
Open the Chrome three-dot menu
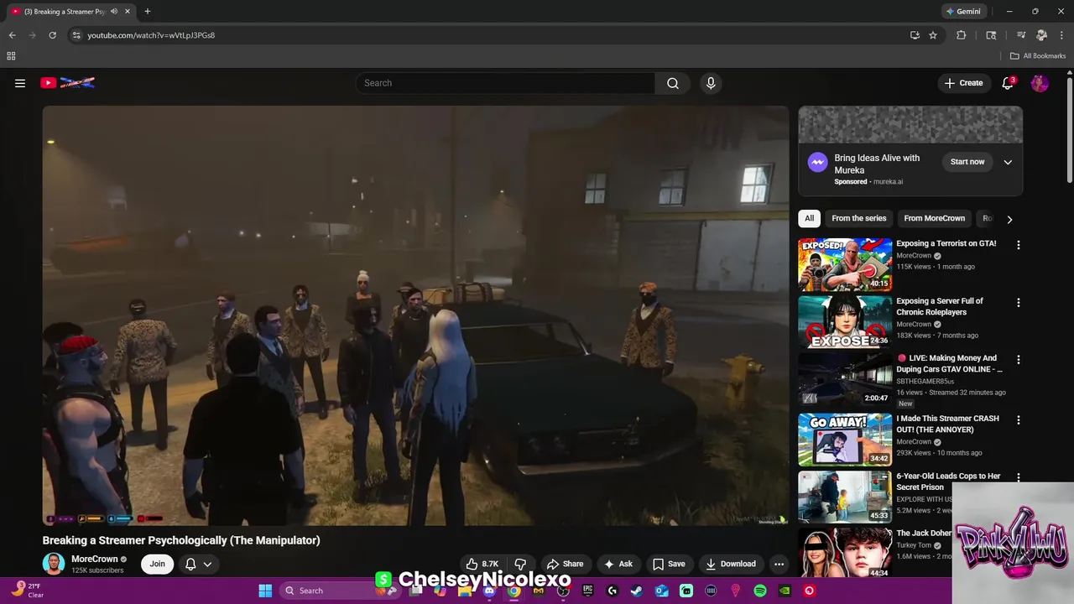coord(1061,35)
